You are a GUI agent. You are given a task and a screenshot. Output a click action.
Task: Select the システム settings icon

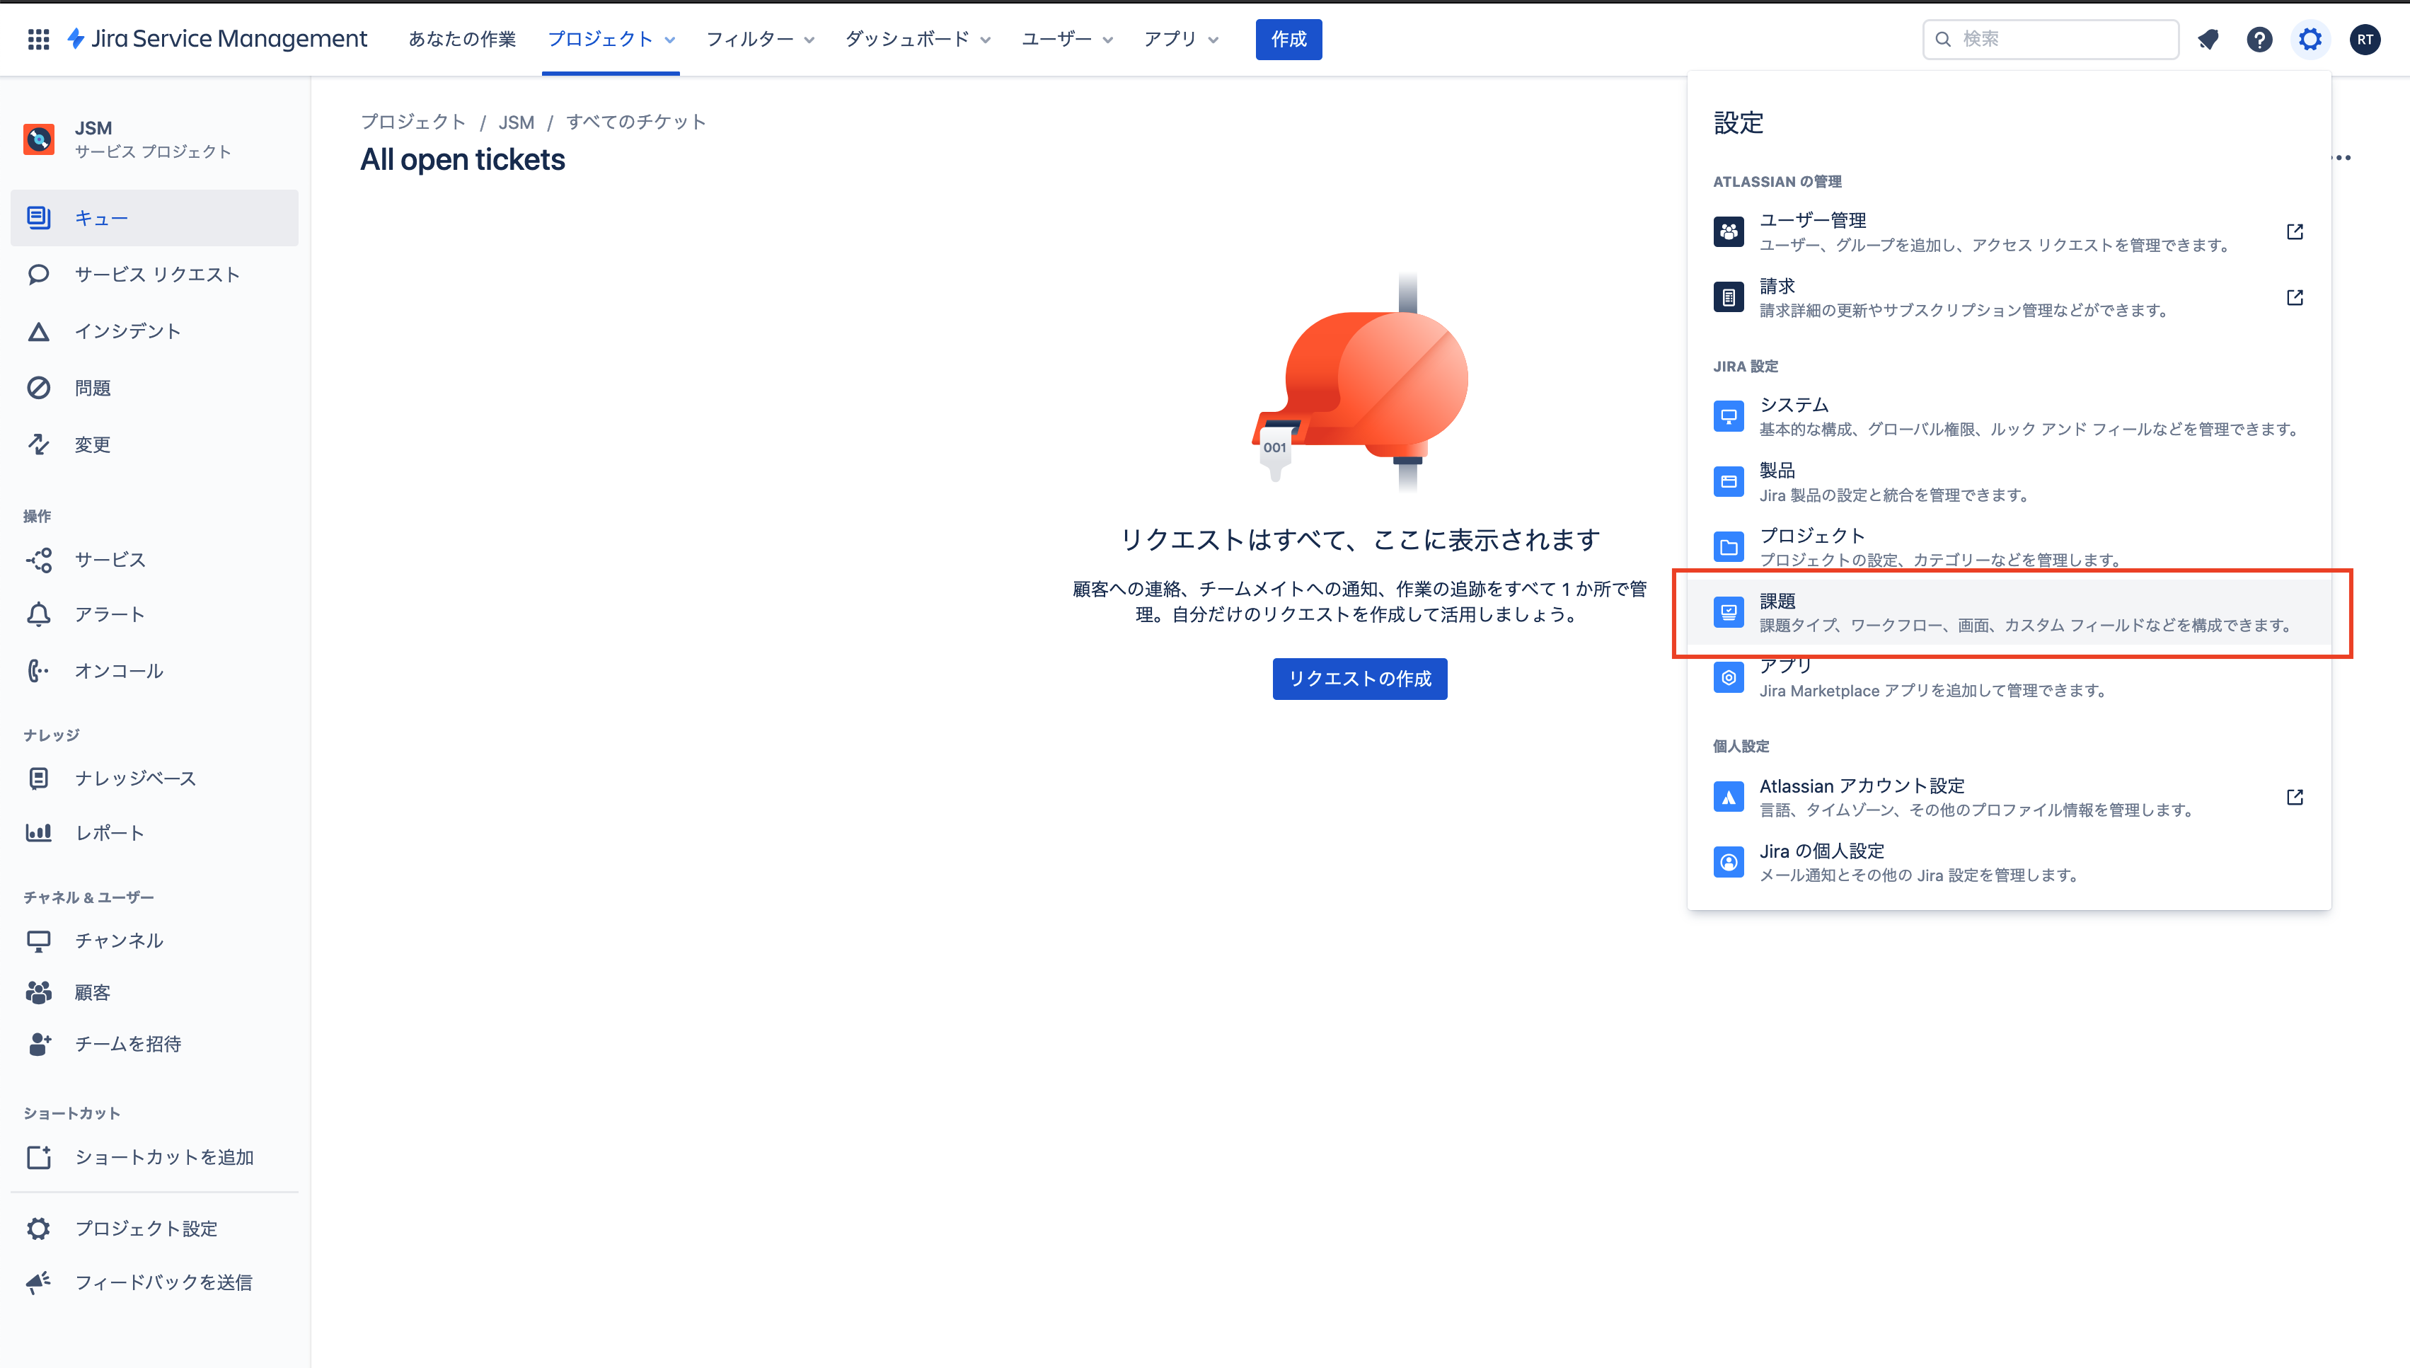[x=1728, y=416]
